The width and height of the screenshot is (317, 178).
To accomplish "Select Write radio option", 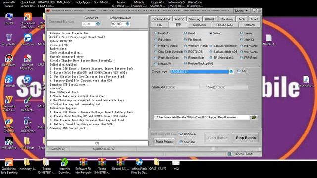I will pos(211,33).
